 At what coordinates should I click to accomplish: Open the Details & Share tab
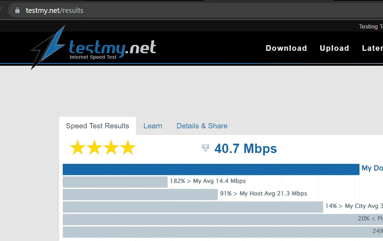click(x=202, y=126)
